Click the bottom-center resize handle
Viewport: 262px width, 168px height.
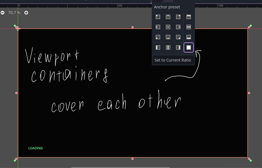pyautogui.click(x=133, y=159)
